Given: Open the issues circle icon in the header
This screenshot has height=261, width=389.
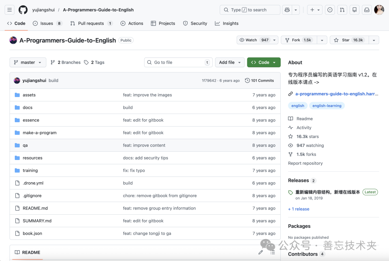Looking at the screenshot, I should (330, 10).
